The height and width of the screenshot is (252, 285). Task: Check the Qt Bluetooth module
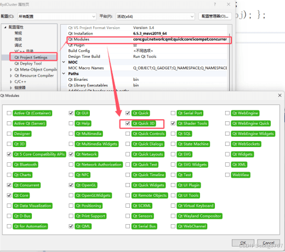point(9,165)
